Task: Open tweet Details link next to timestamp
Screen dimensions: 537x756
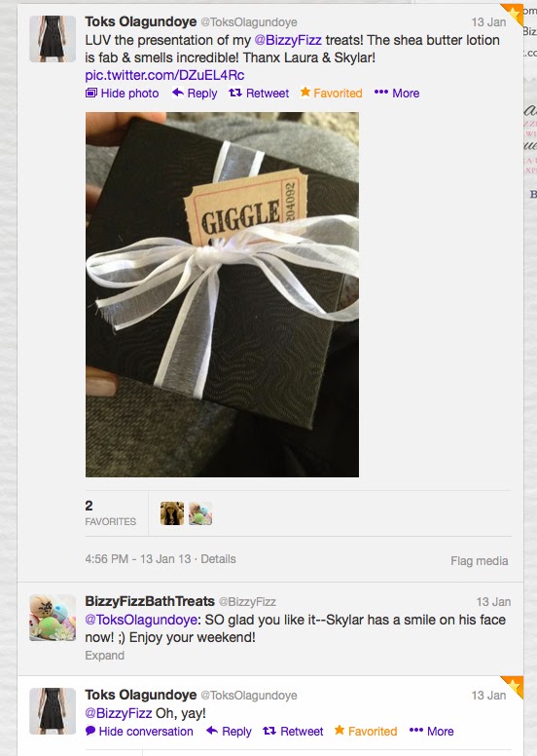Action: coord(218,559)
